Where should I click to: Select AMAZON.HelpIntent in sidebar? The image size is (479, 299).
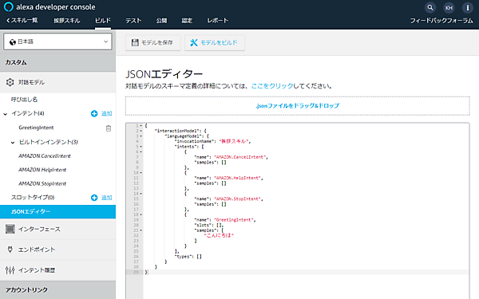(x=42, y=170)
